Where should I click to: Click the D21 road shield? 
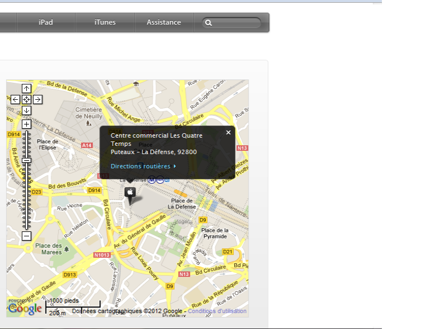(228, 252)
